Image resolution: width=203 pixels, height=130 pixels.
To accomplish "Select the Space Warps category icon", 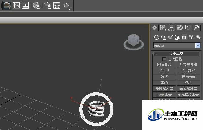I will [191, 37].
